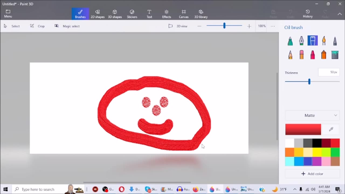The image size is (345, 194).
Task: Open the Canvas tab
Action: tap(184, 14)
